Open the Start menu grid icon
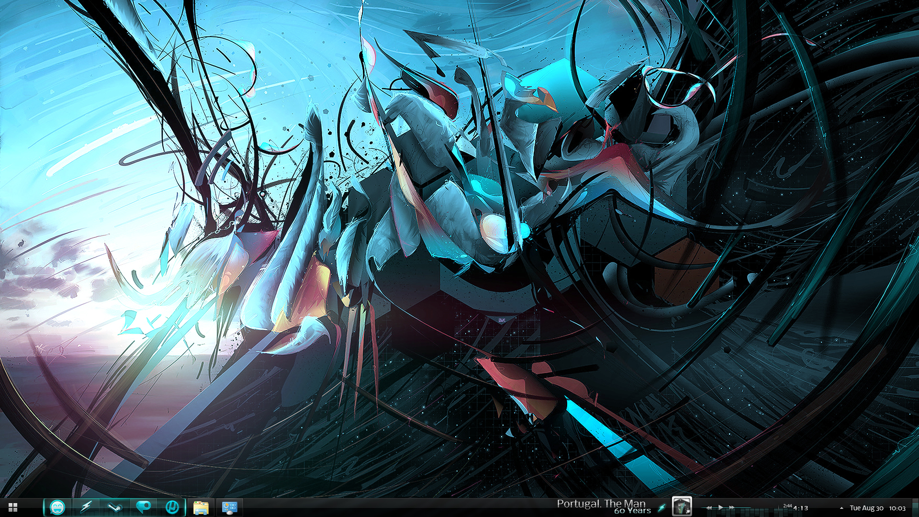The height and width of the screenshot is (517, 919). point(13,507)
